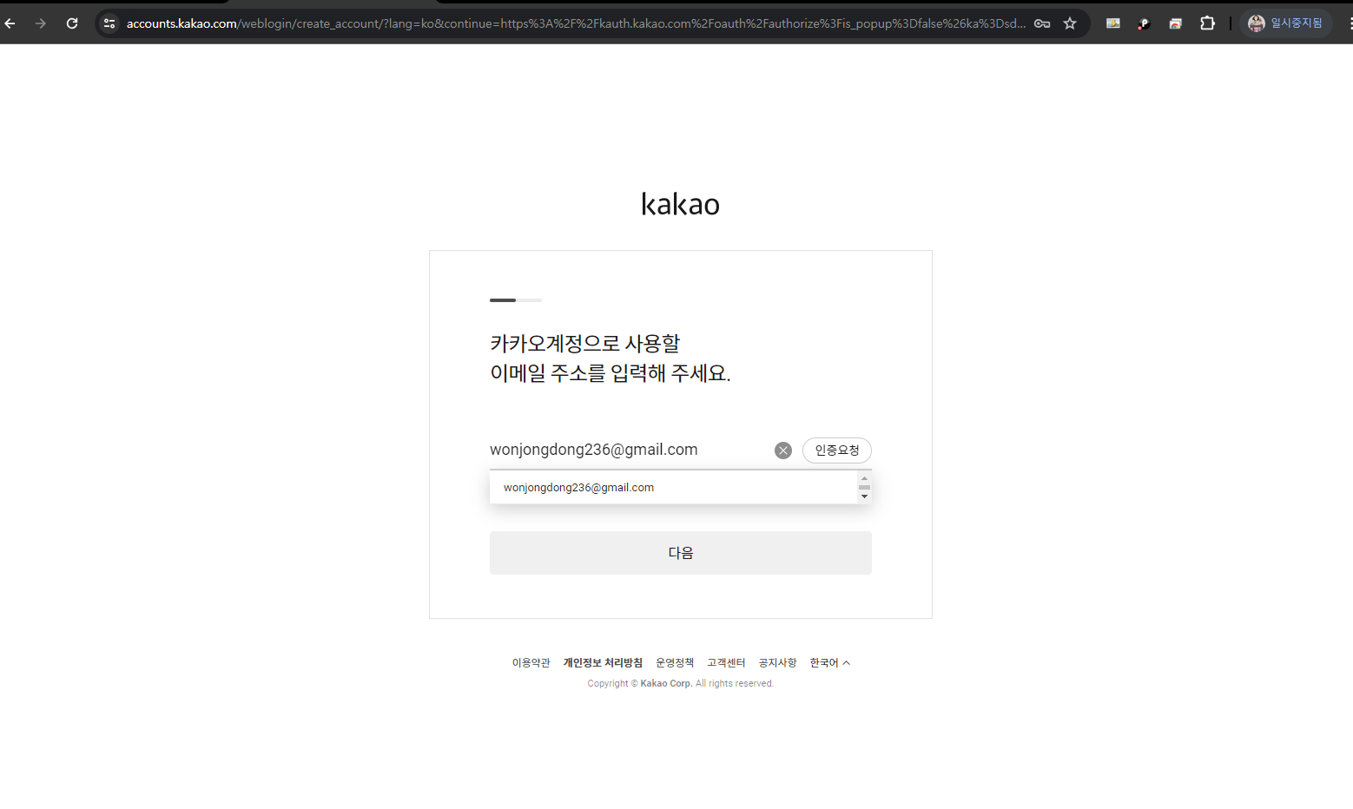Viewport: 1353px width, 809px height.
Task: Open the 이용약관 link
Action: click(x=531, y=662)
